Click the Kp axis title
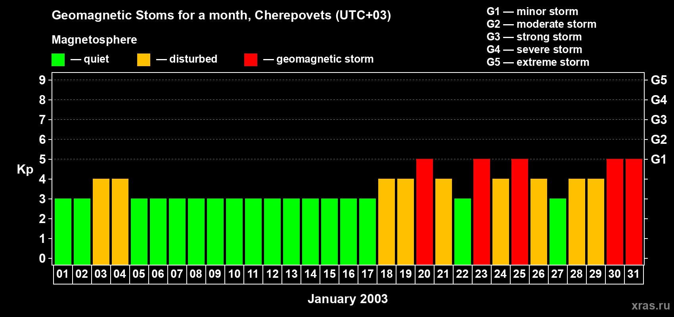This screenshot has width=674, height=317. [25, 169]
